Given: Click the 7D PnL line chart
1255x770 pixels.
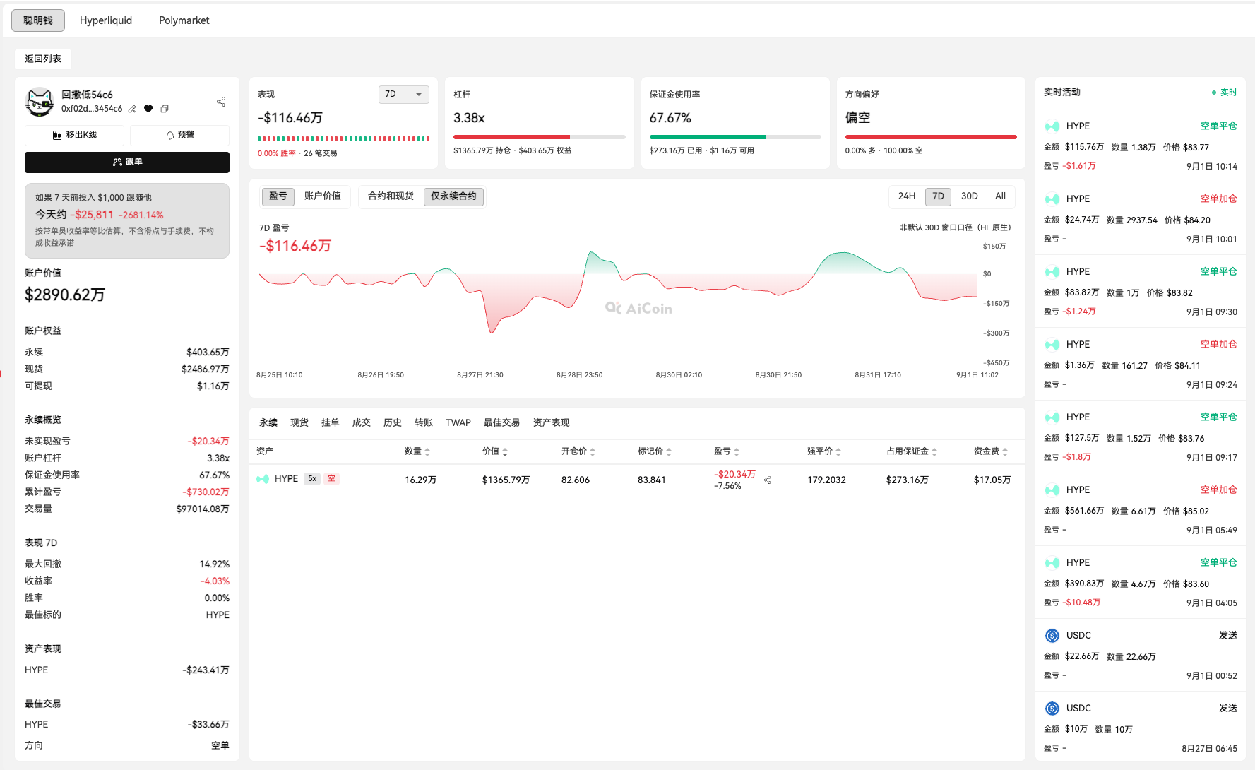Looking at the screenshot, I should pos(619,293).
